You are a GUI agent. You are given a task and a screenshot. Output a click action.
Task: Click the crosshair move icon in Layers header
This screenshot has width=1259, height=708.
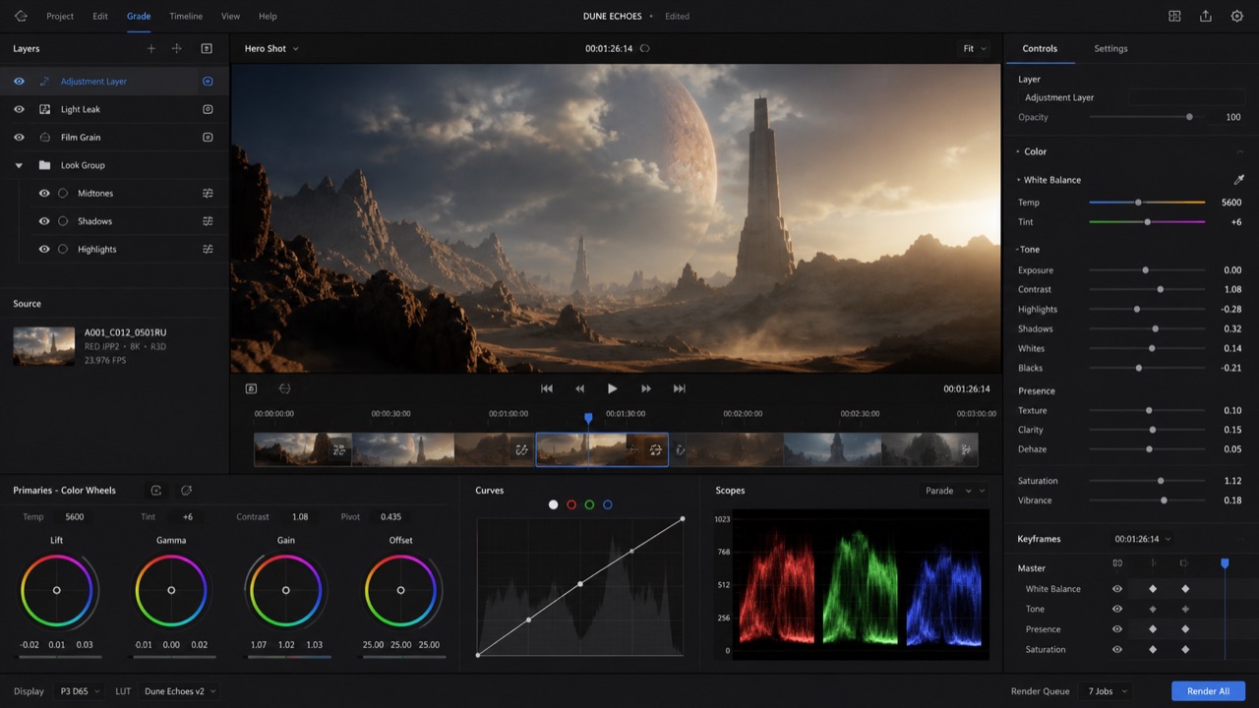pos(177,48)
